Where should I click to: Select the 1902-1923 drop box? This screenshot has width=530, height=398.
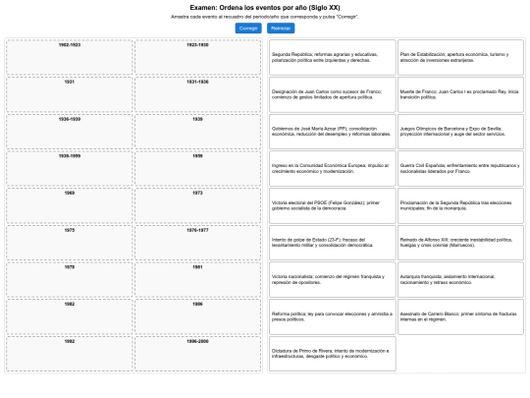[70, 57]
